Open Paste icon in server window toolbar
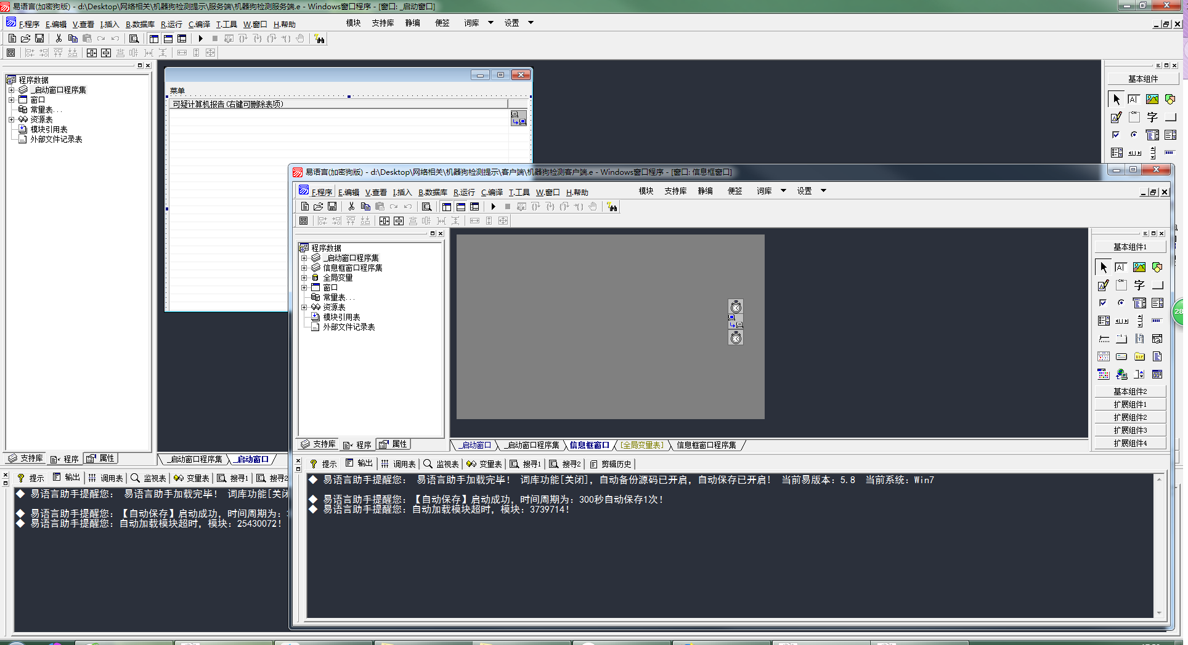Image resolution: width=1188 pixels, height=645 pixels. [87, 38]
